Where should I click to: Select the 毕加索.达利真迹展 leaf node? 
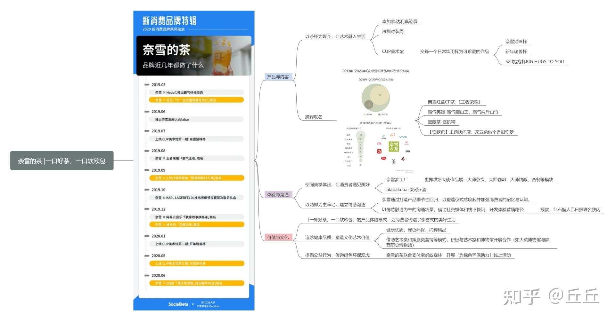tap(400, 22)
